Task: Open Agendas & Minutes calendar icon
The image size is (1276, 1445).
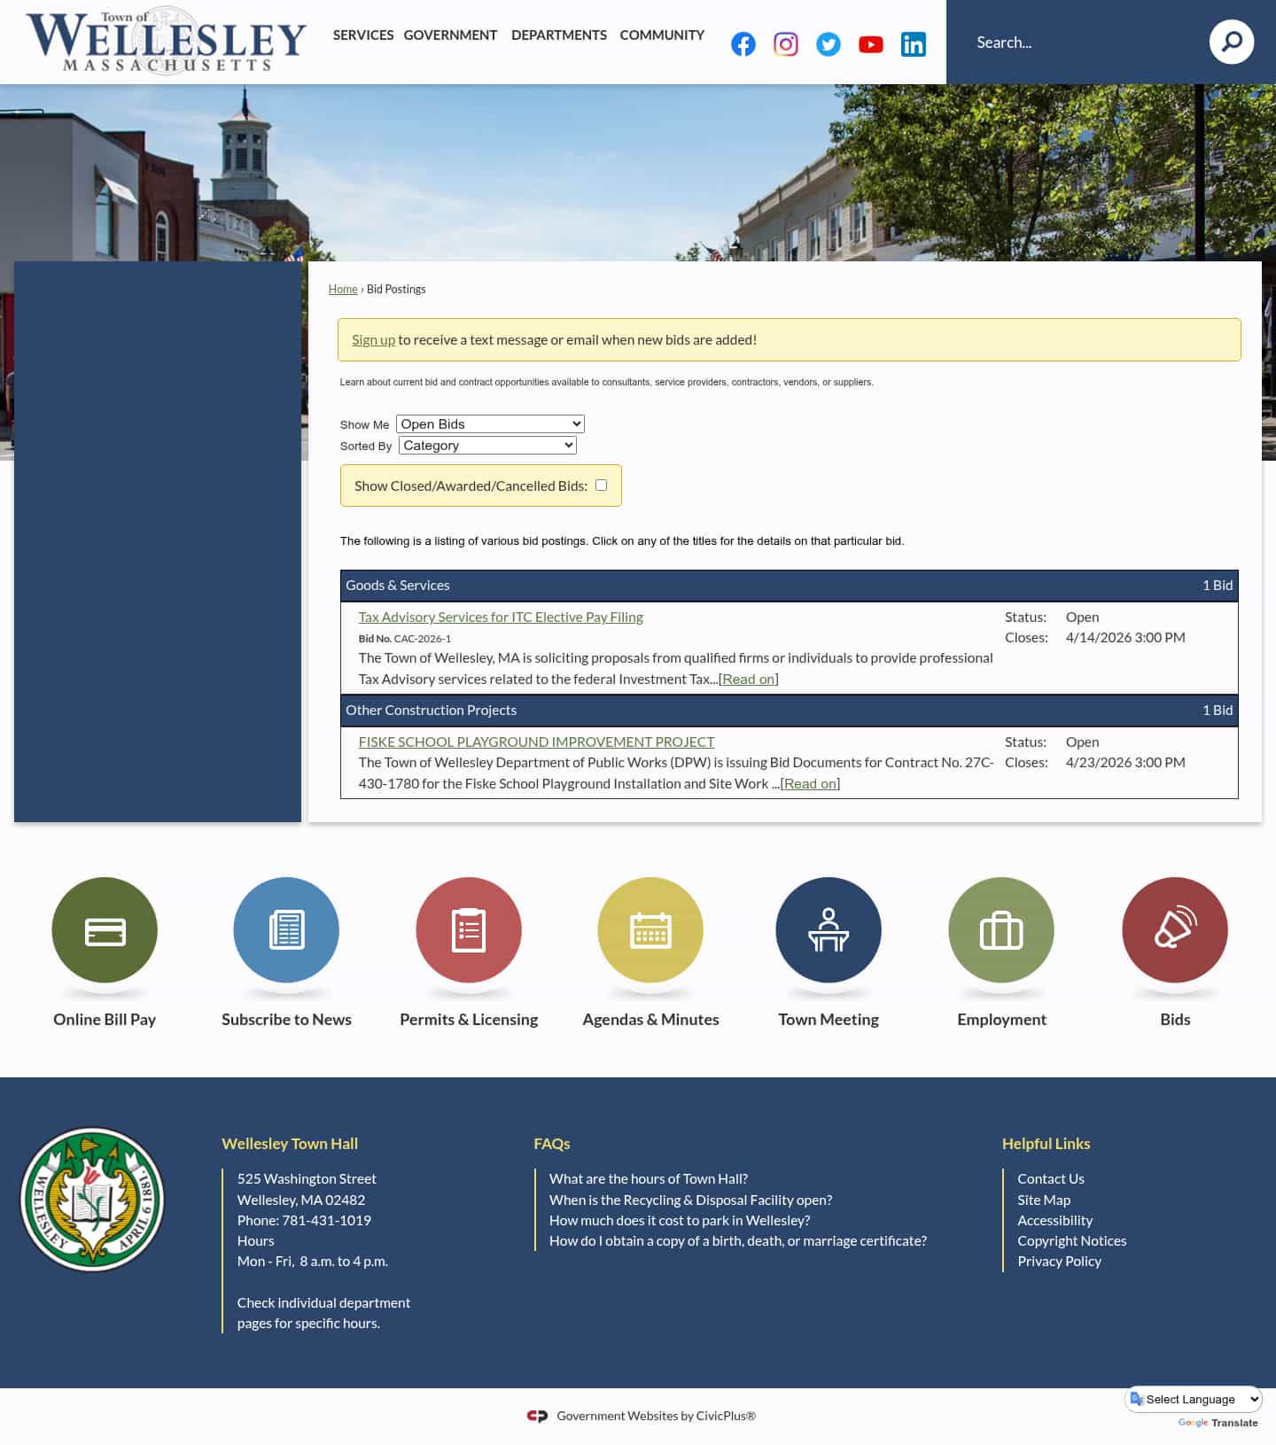Action: tap(650, 930)
